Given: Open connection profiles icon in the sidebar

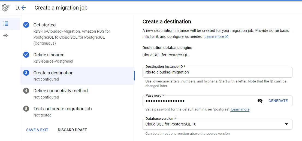Looking at the screenshot, I should [x=6, y=36].
